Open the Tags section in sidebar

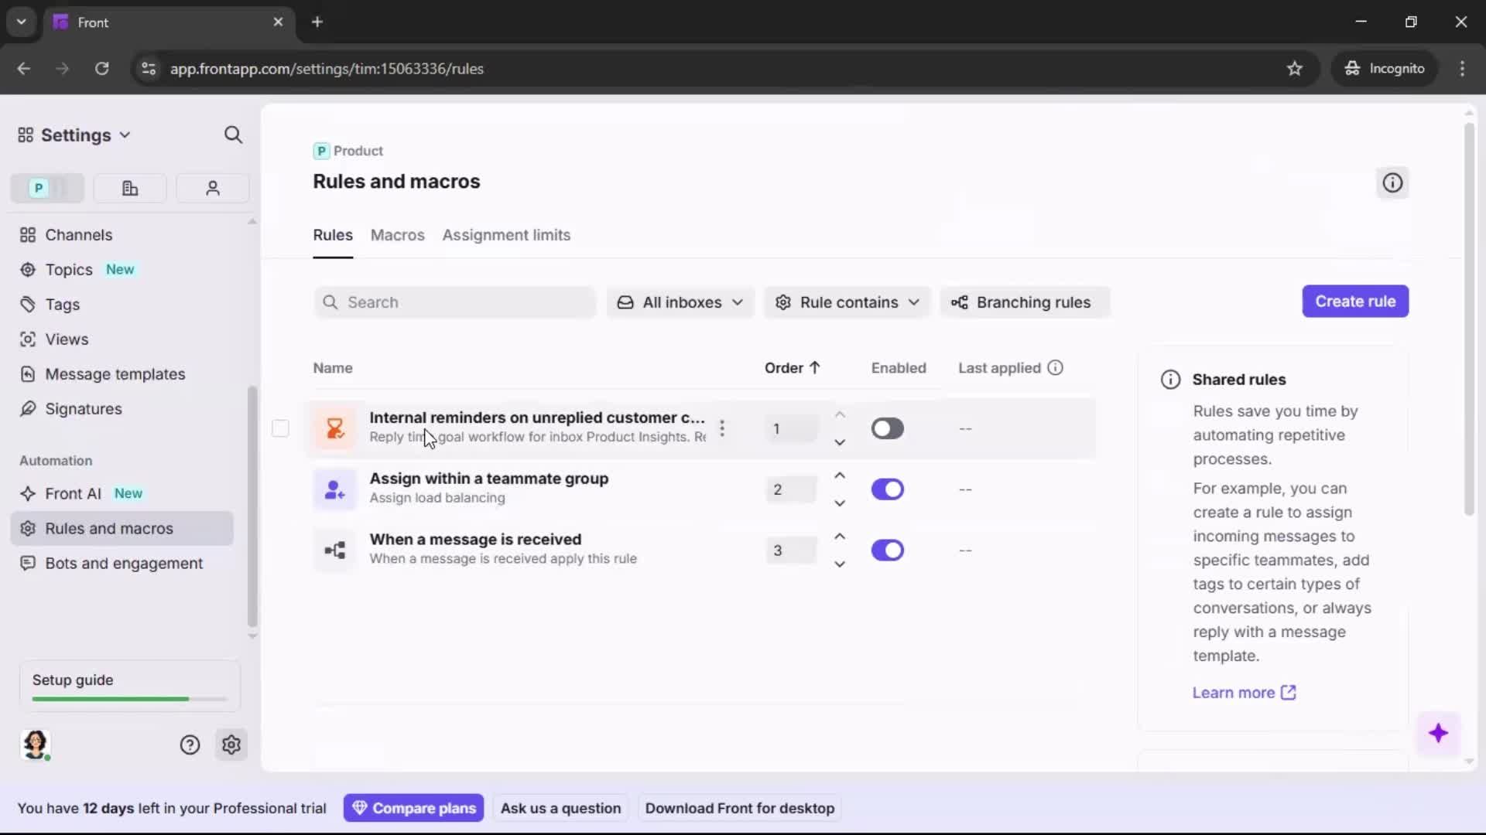(x=62, y=305)
